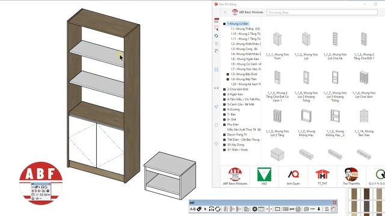Select Mẫu Sản Xuất Thực Tế tree item

tap(244, 130)
